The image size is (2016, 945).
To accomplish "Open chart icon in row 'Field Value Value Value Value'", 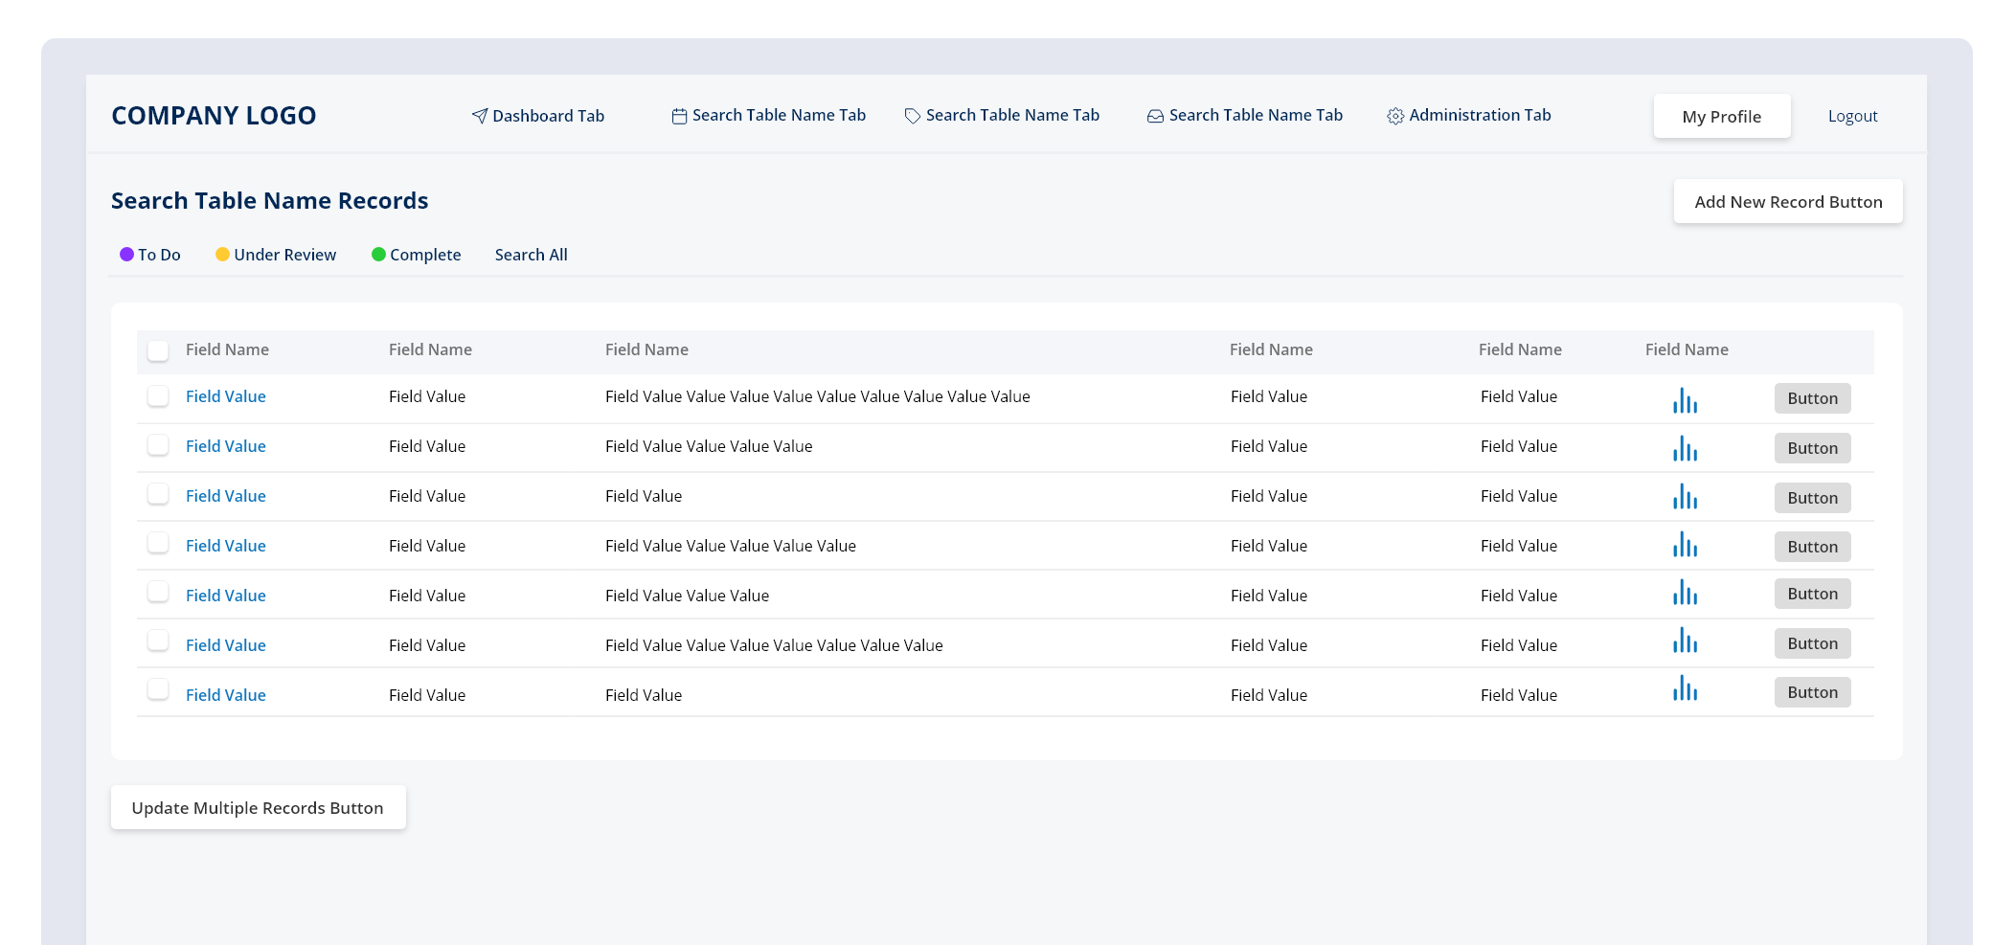I will [1685, 448].
